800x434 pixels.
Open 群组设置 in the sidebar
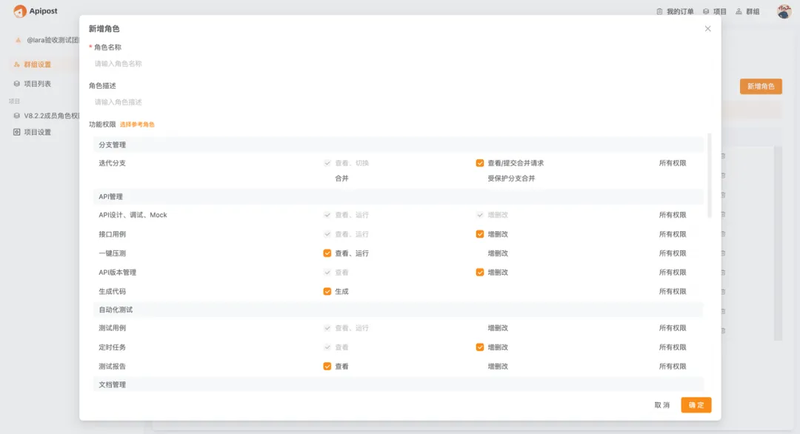pyautogui.click(x=37, y=64)
